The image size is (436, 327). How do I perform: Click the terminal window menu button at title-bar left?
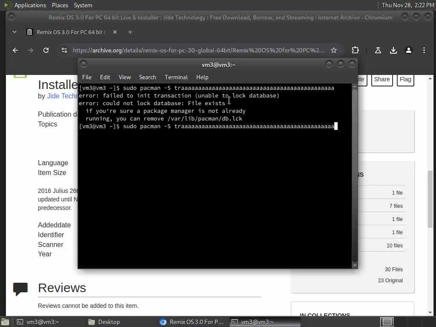pyautogui.click(x=83, y=64)
